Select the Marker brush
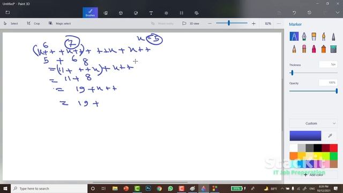343x193 pixels. click(294, 36)
